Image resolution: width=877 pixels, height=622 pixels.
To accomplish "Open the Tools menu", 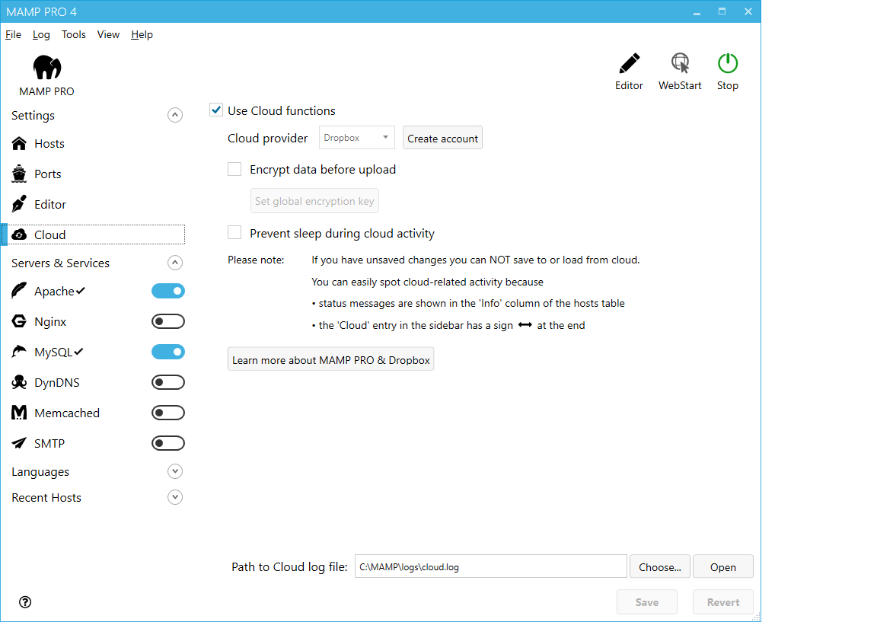I will click(74, 35).
